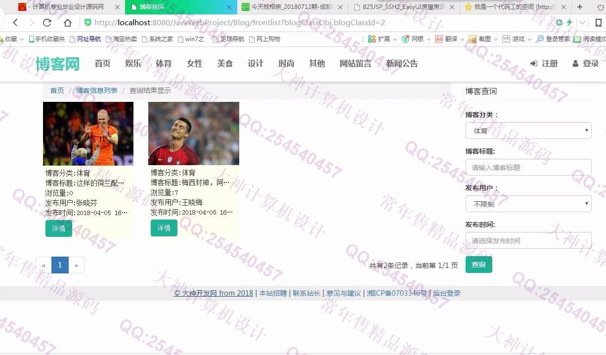606x355 pixels.
Task: Click 详情 button for 王晓梅's blog
Action: pyautogui.click(x=164, y=228)
